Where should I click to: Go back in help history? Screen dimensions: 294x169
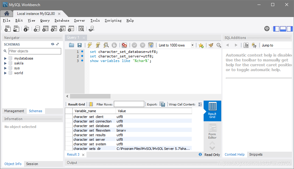pyautogui.click(x=228, y=45)
